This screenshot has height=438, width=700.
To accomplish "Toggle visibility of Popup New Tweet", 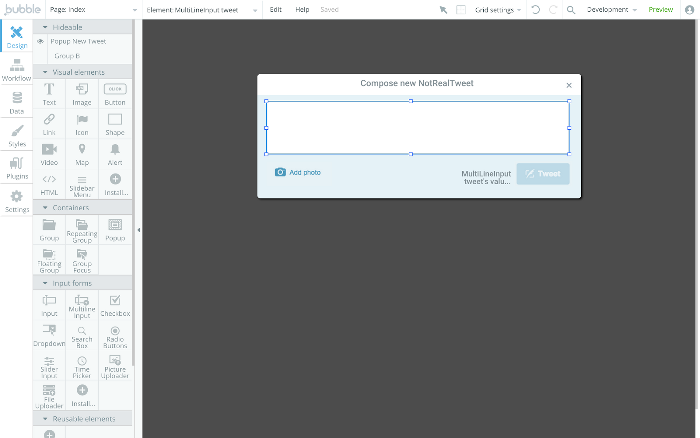I will point(40,41).
